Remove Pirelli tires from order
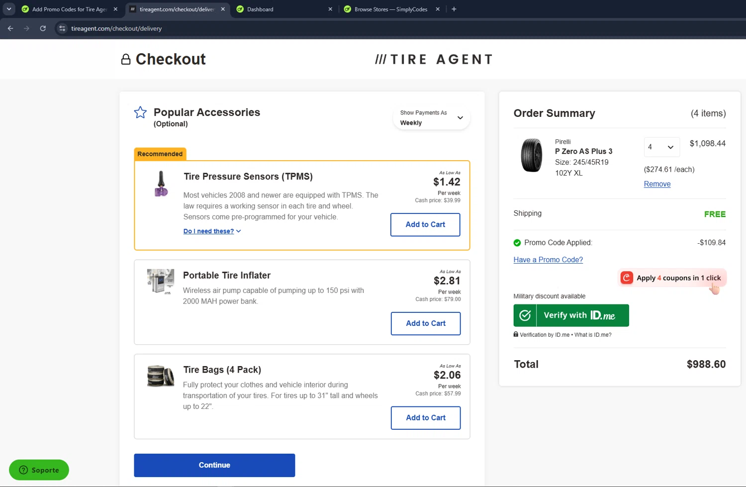This screenshot has width=746, height=487. [657, 184]
